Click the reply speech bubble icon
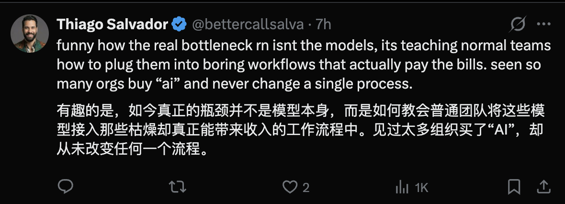 (x=65, y=187)
